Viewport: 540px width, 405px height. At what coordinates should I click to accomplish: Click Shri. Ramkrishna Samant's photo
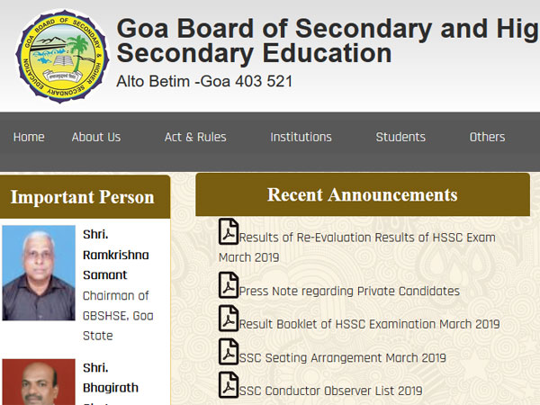38,272
